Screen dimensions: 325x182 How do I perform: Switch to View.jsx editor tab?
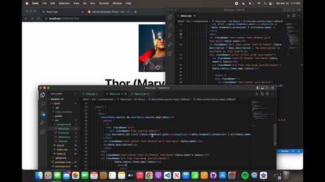pyautogui.click(x=90, y=94)
